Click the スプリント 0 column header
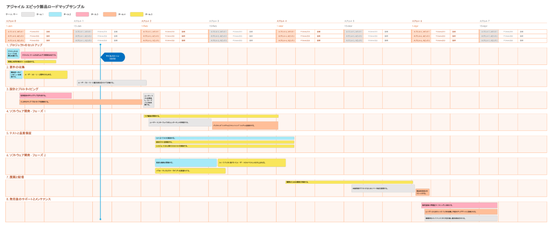This screenshot has width=553, height=227. click(12, 21)
